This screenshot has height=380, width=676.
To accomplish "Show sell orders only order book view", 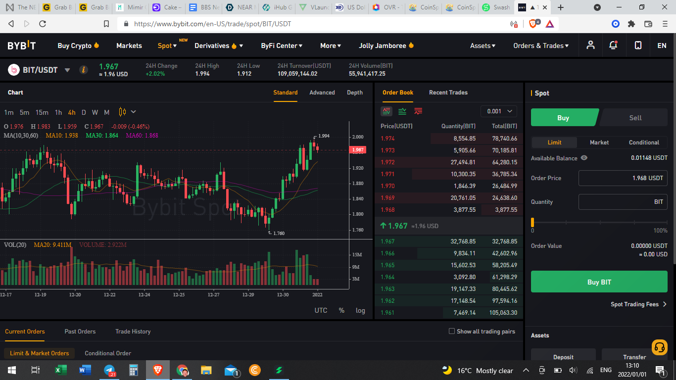I will (x=418, y=111).
